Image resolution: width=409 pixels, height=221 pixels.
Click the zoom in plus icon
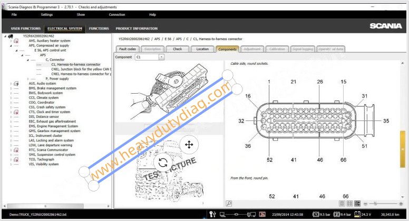click(401, 204)
